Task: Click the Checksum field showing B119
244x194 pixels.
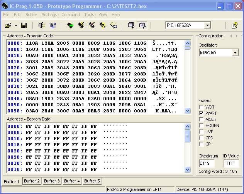Action: 207,164
